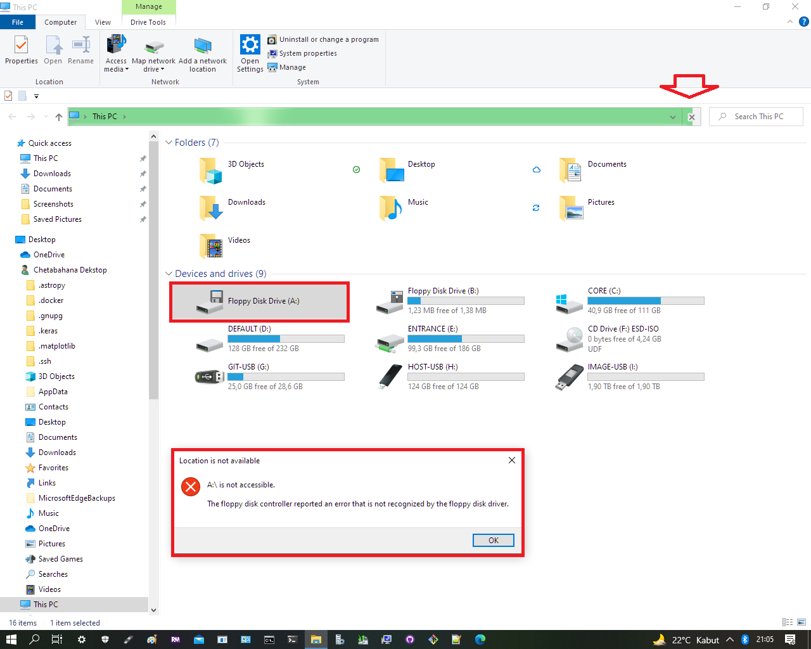Image resolution: width=811 pixels, height=649 pixels.
Task: Close the Location is not available dialog
Action: [x=511, y=460]
